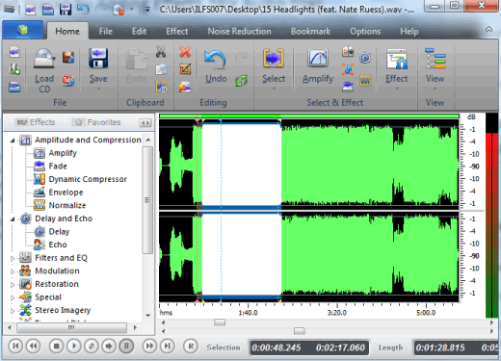Image resolution: width=501 pixels, height=361 pixels.
Task: Toggle loop playback button
Action: coord(92,346)
